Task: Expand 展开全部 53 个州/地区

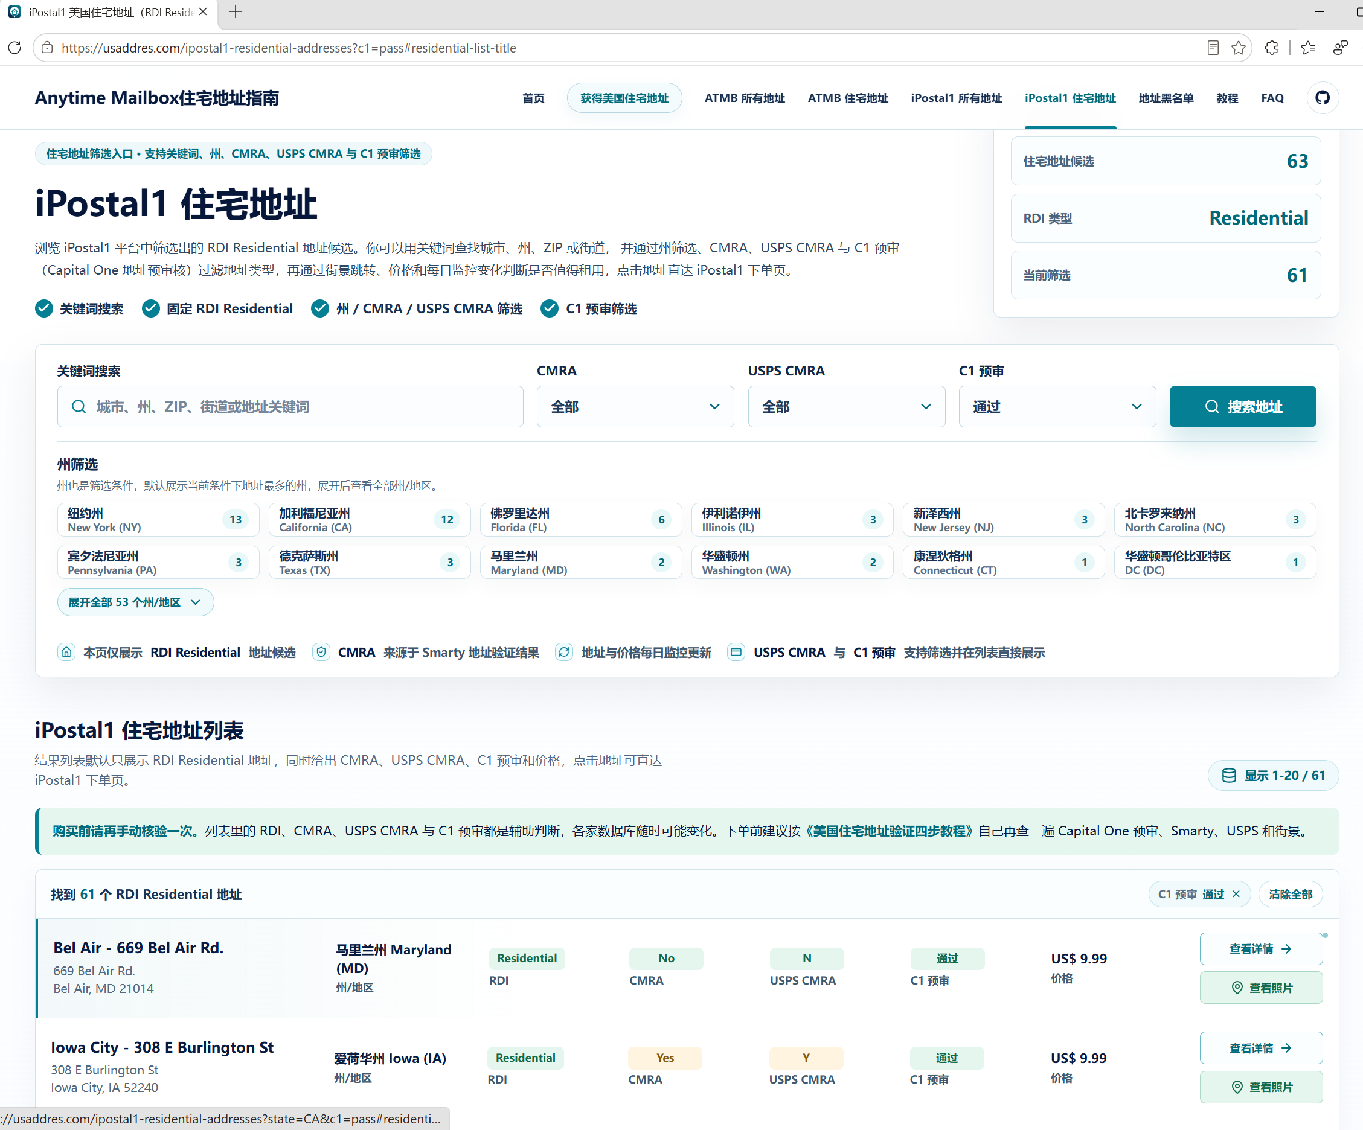Action: click(x=136, y=602)
